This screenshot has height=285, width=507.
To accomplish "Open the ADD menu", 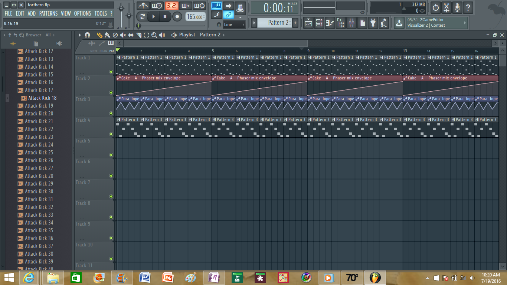I will point(32,13).
